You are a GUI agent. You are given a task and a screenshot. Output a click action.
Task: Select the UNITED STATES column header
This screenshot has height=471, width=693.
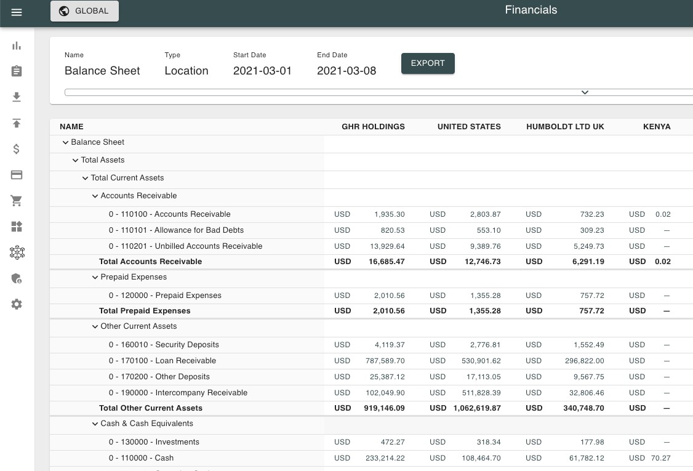pos(469,127)
